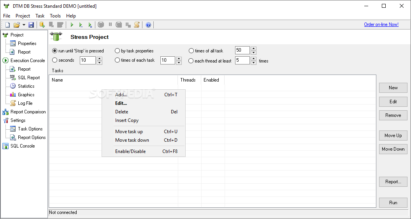
Task: Select the Execution Console icon
Action: click(x=5, y=61)
